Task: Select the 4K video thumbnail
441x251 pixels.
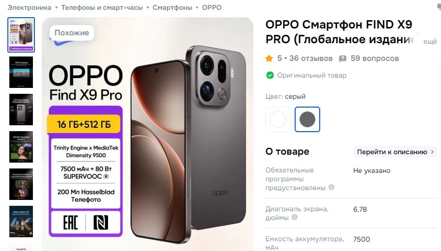Action: tap(21, 222)
